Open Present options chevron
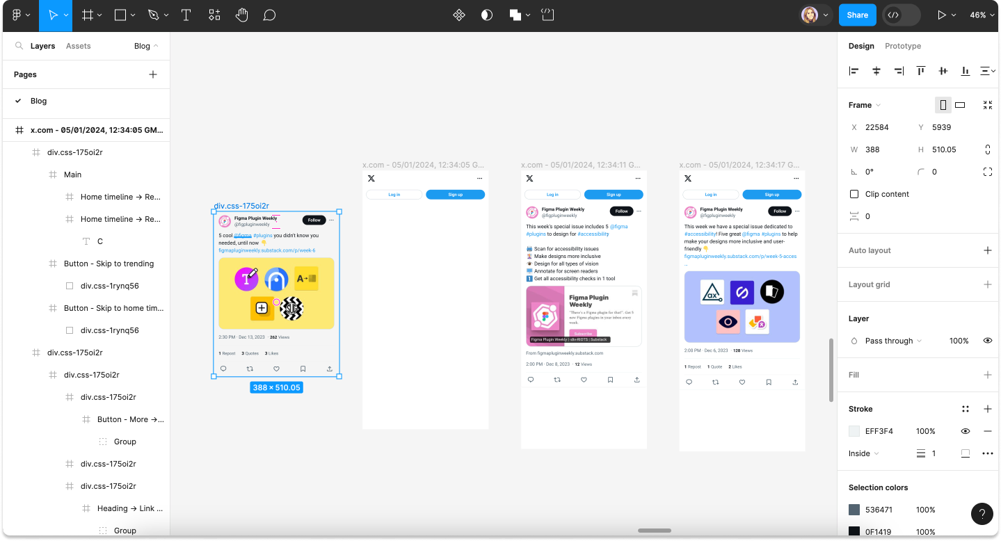Image resolution: width=1001 pixels, height=541 pixels. [954, 15]
